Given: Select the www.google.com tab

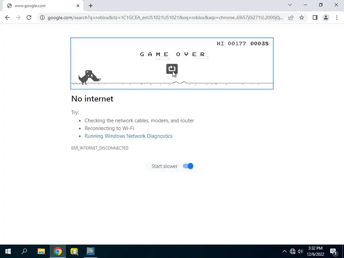Looking at the screenshot, I should pyautogui.click(x=43, y=6).
